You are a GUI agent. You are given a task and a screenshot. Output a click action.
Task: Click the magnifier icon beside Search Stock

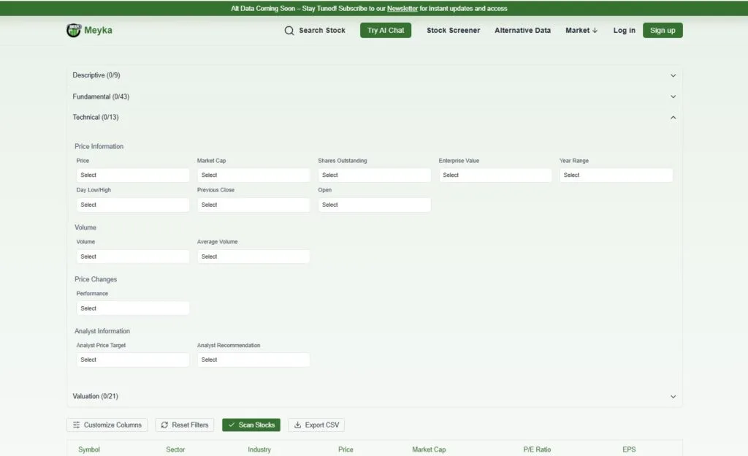(289, 31)
